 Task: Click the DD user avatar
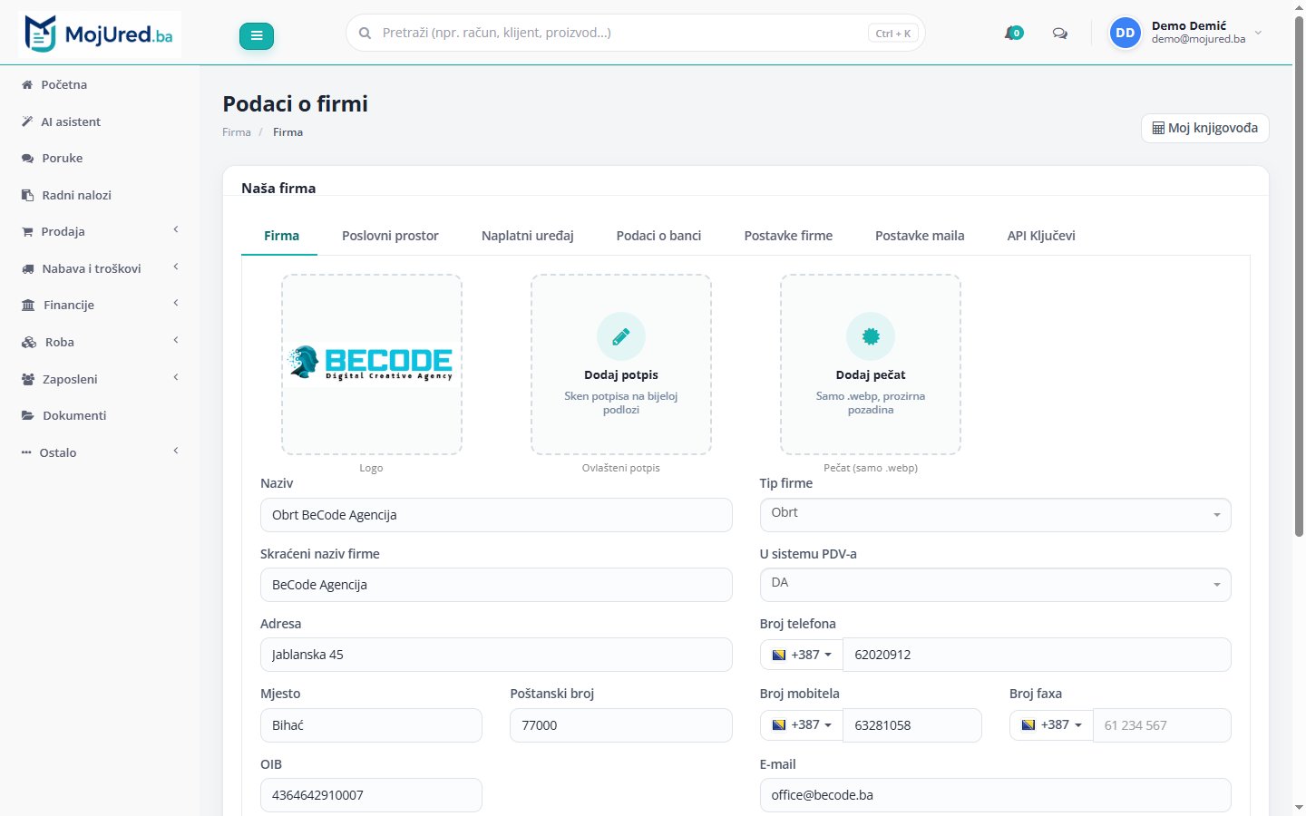click(x=1126, y=33)
